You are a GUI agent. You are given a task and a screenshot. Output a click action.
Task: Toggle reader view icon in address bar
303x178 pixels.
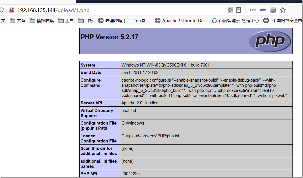(x=239, y=10)
